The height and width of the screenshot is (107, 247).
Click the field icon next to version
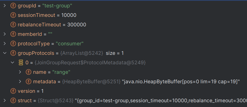[x=13, y=91]
